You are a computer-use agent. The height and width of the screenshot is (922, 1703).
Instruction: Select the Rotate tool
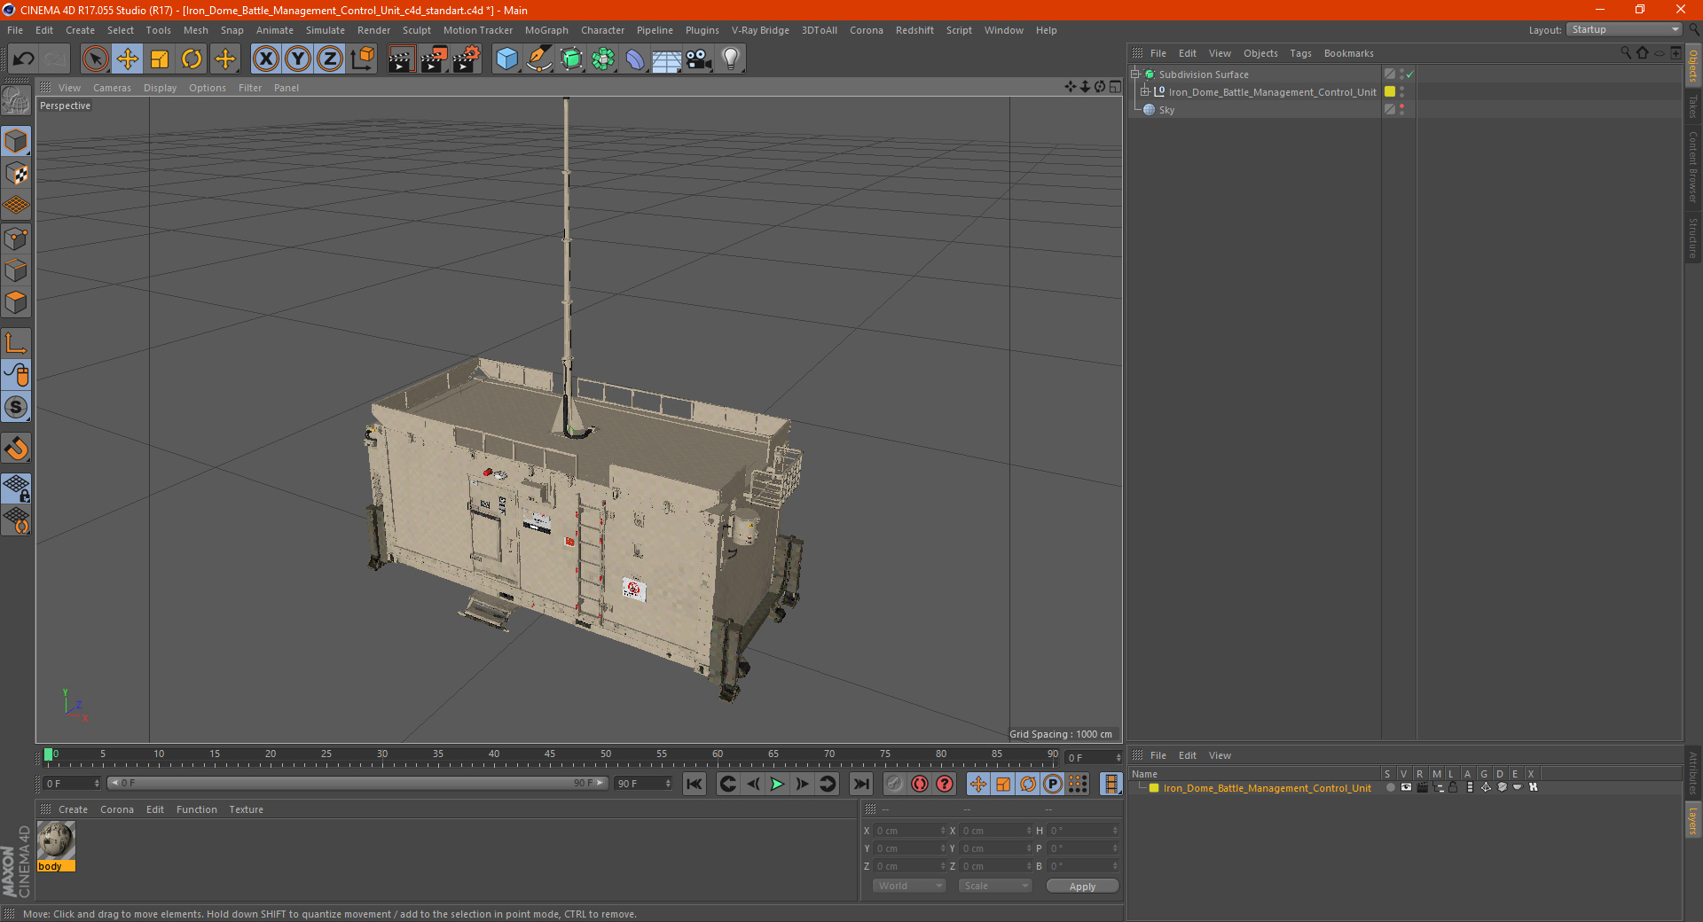click(192, 59)
